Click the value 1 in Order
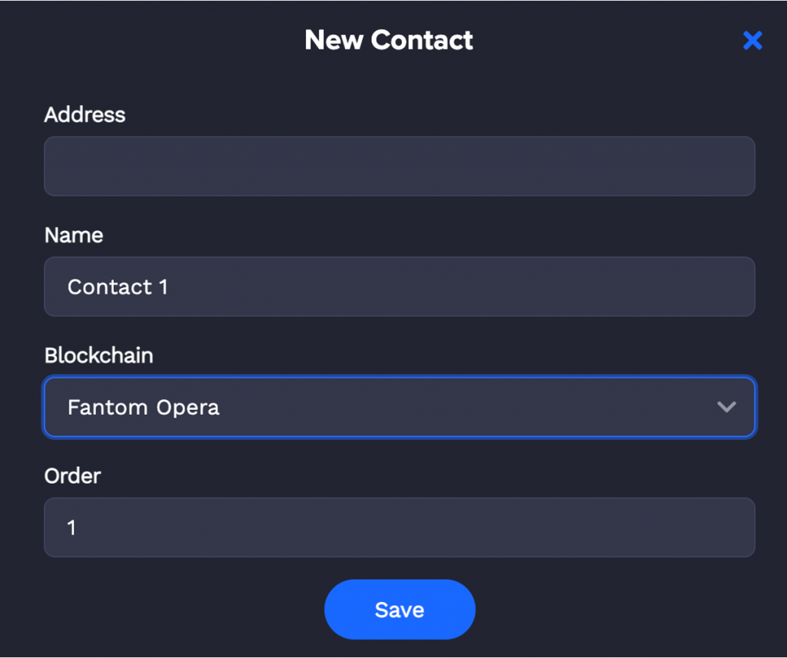787x658 pixels. click(x=71, y=527)
